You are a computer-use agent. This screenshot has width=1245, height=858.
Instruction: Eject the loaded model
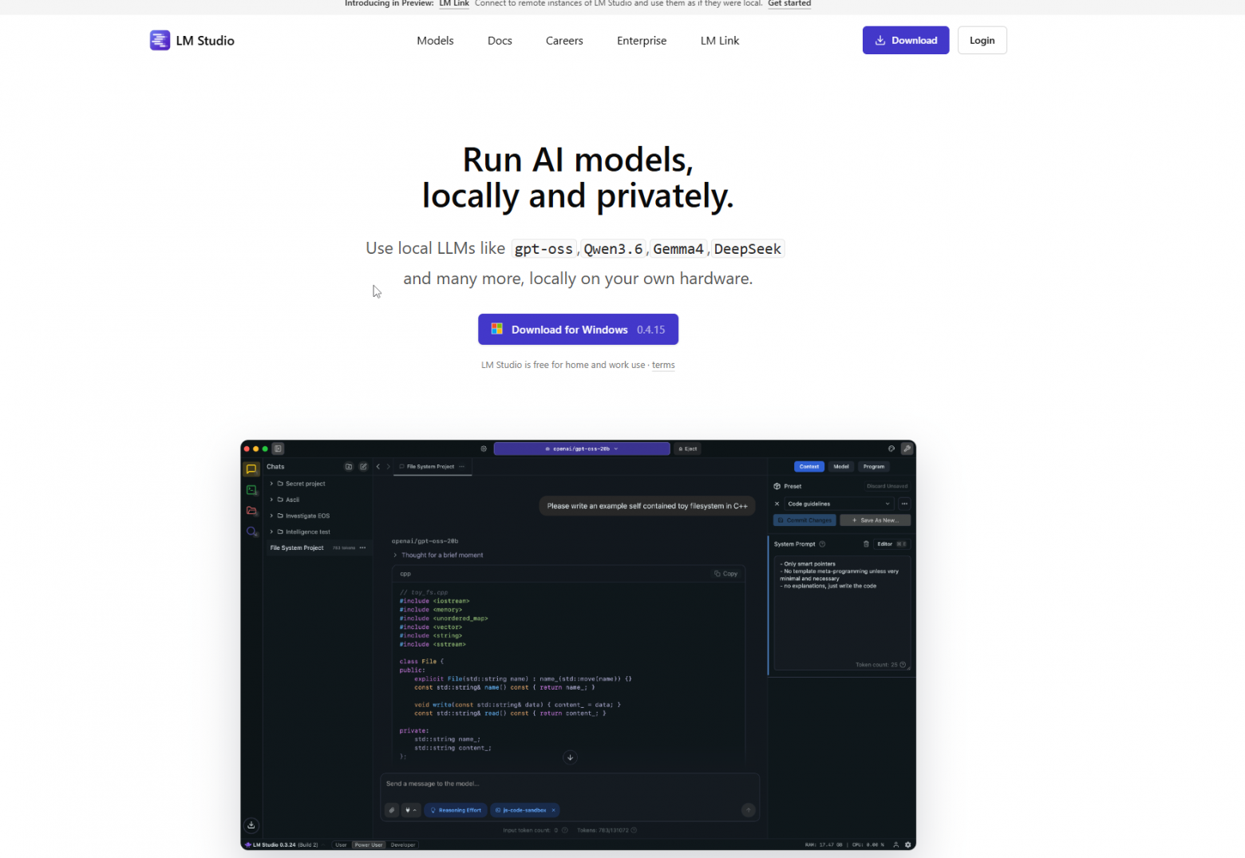point(688,449)
